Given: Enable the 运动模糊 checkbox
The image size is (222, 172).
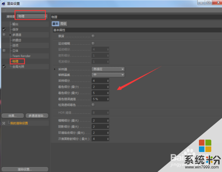Looking at the screenshot, I should pyautogui.click(x=93, y=44).
